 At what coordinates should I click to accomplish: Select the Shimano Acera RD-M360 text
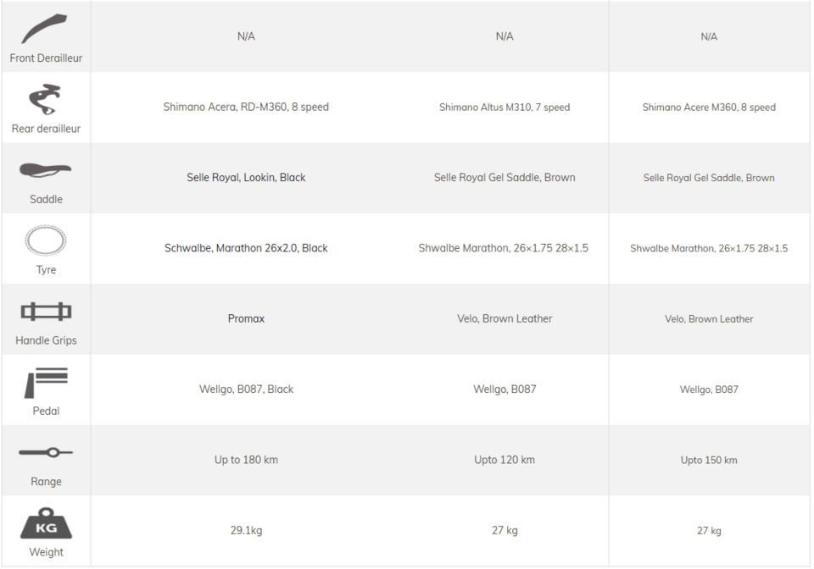(x=246, y=108)
